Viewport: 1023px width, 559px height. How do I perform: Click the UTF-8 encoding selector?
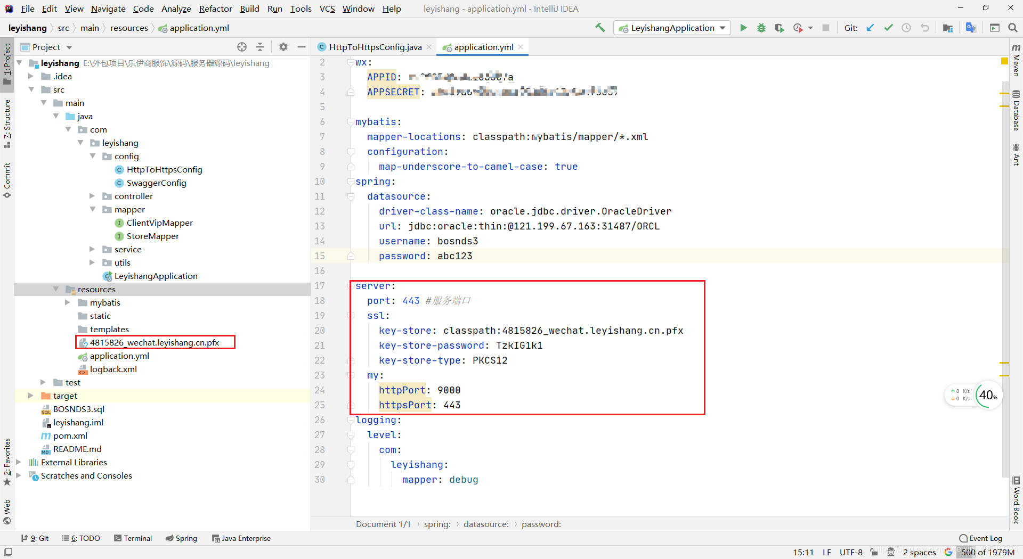[x=851, y=552]
